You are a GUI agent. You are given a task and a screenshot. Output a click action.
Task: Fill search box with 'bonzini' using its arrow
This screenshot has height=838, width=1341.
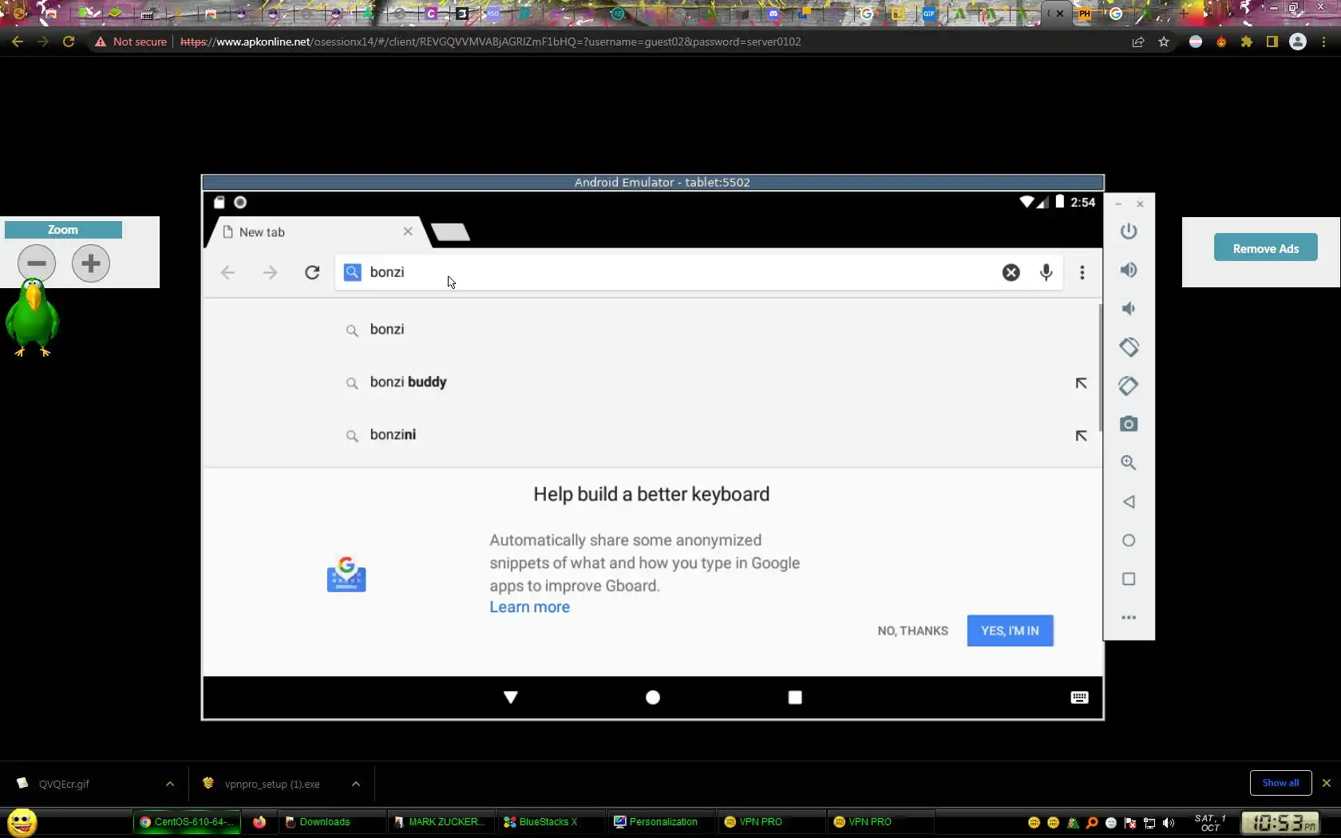pyautogui.click(x=1081, y=436)
